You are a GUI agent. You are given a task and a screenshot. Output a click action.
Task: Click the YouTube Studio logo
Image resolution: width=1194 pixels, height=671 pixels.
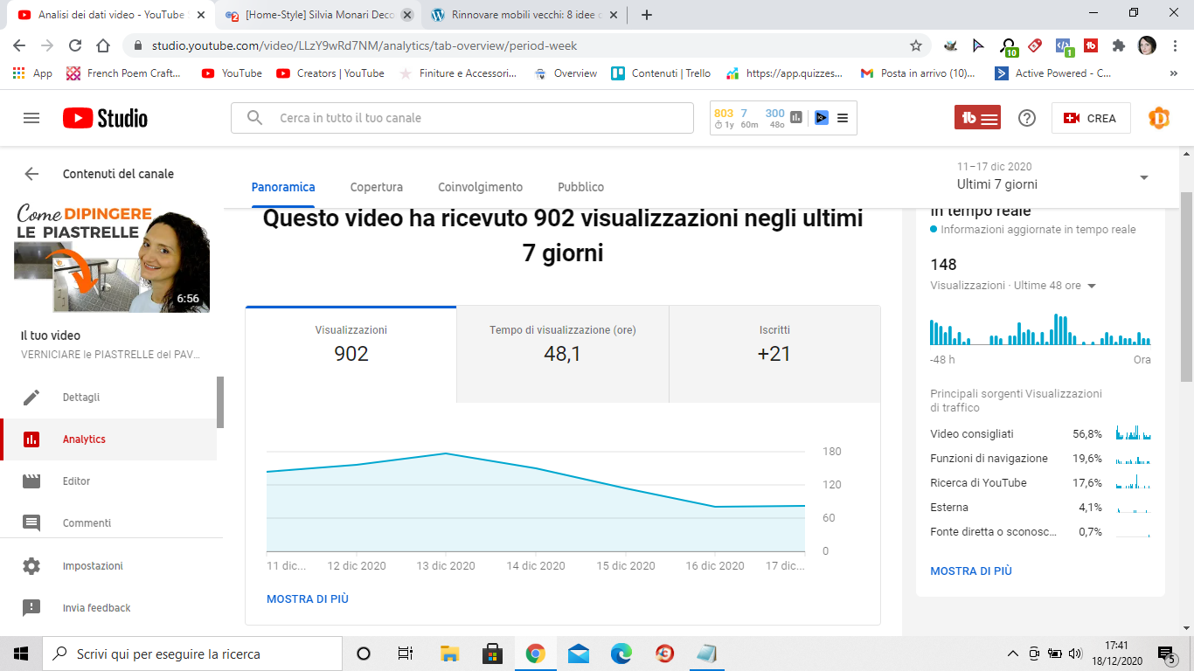pos(105,118)
